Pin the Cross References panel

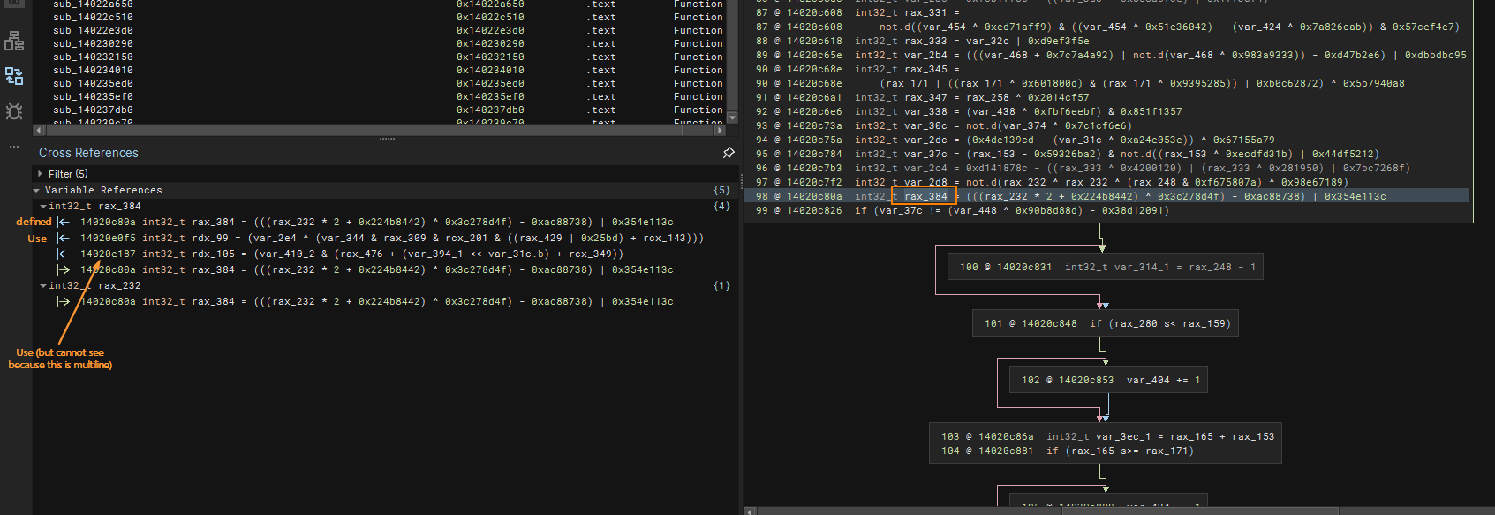tap(729, 153)
